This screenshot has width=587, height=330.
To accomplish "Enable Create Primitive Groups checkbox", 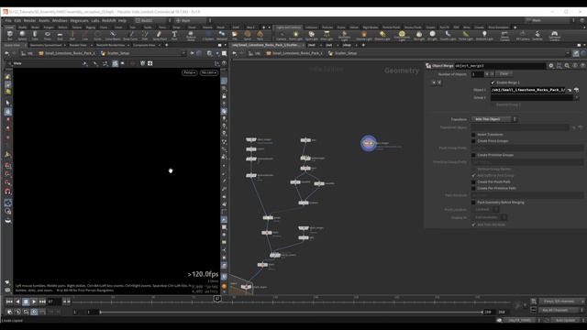I will click(473, 155).
